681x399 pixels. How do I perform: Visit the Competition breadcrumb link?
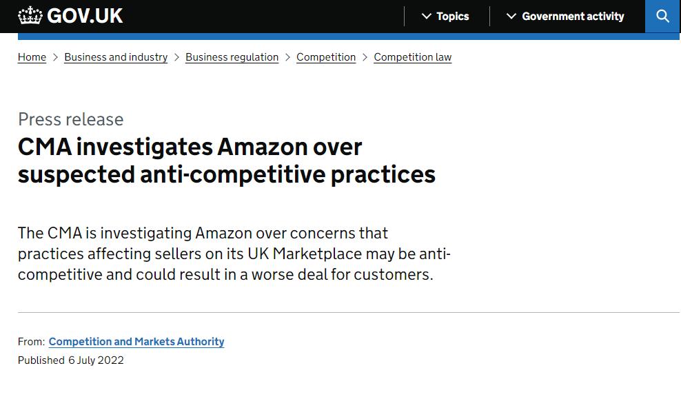tap(325, 57)
